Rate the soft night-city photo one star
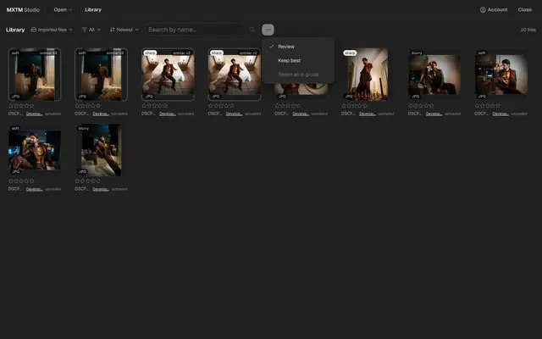Viewport: 542px width, 339px height. tap(11, 181)
